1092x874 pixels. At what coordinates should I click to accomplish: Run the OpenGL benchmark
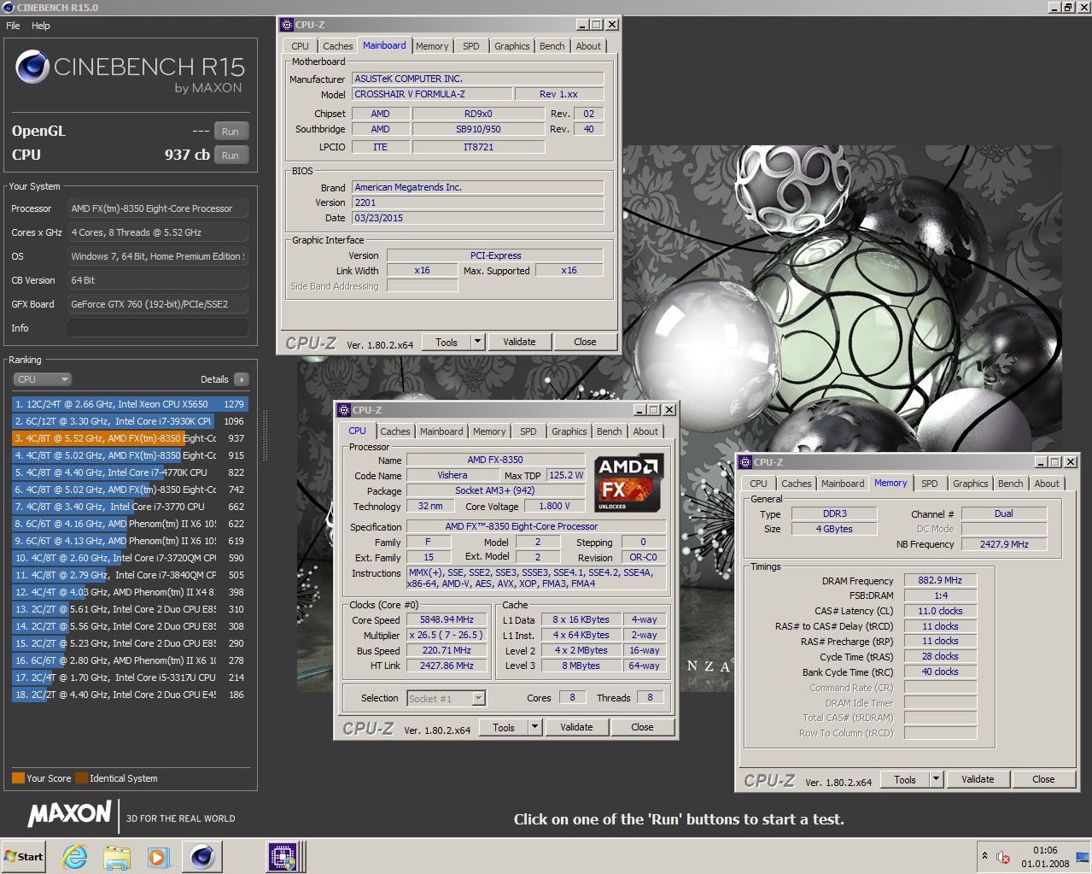[231, 131]
